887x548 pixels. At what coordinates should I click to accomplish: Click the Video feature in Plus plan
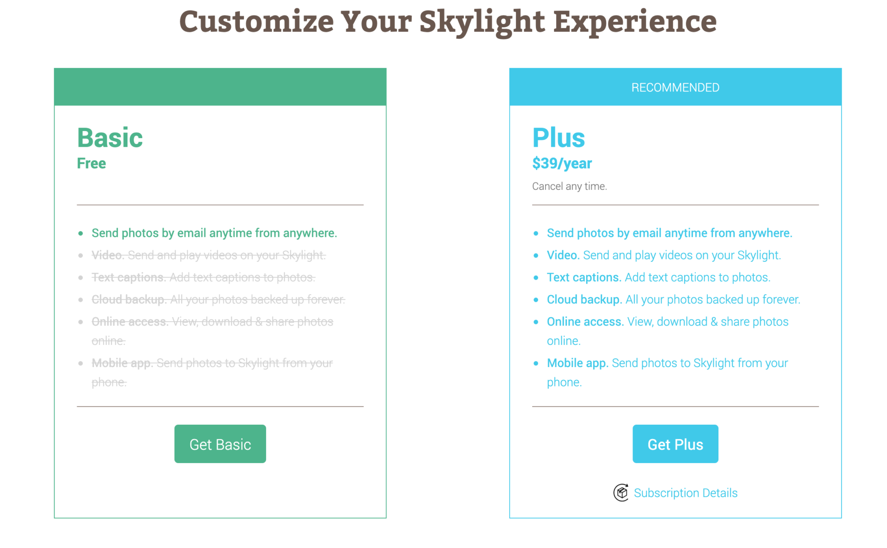point(664,255)
